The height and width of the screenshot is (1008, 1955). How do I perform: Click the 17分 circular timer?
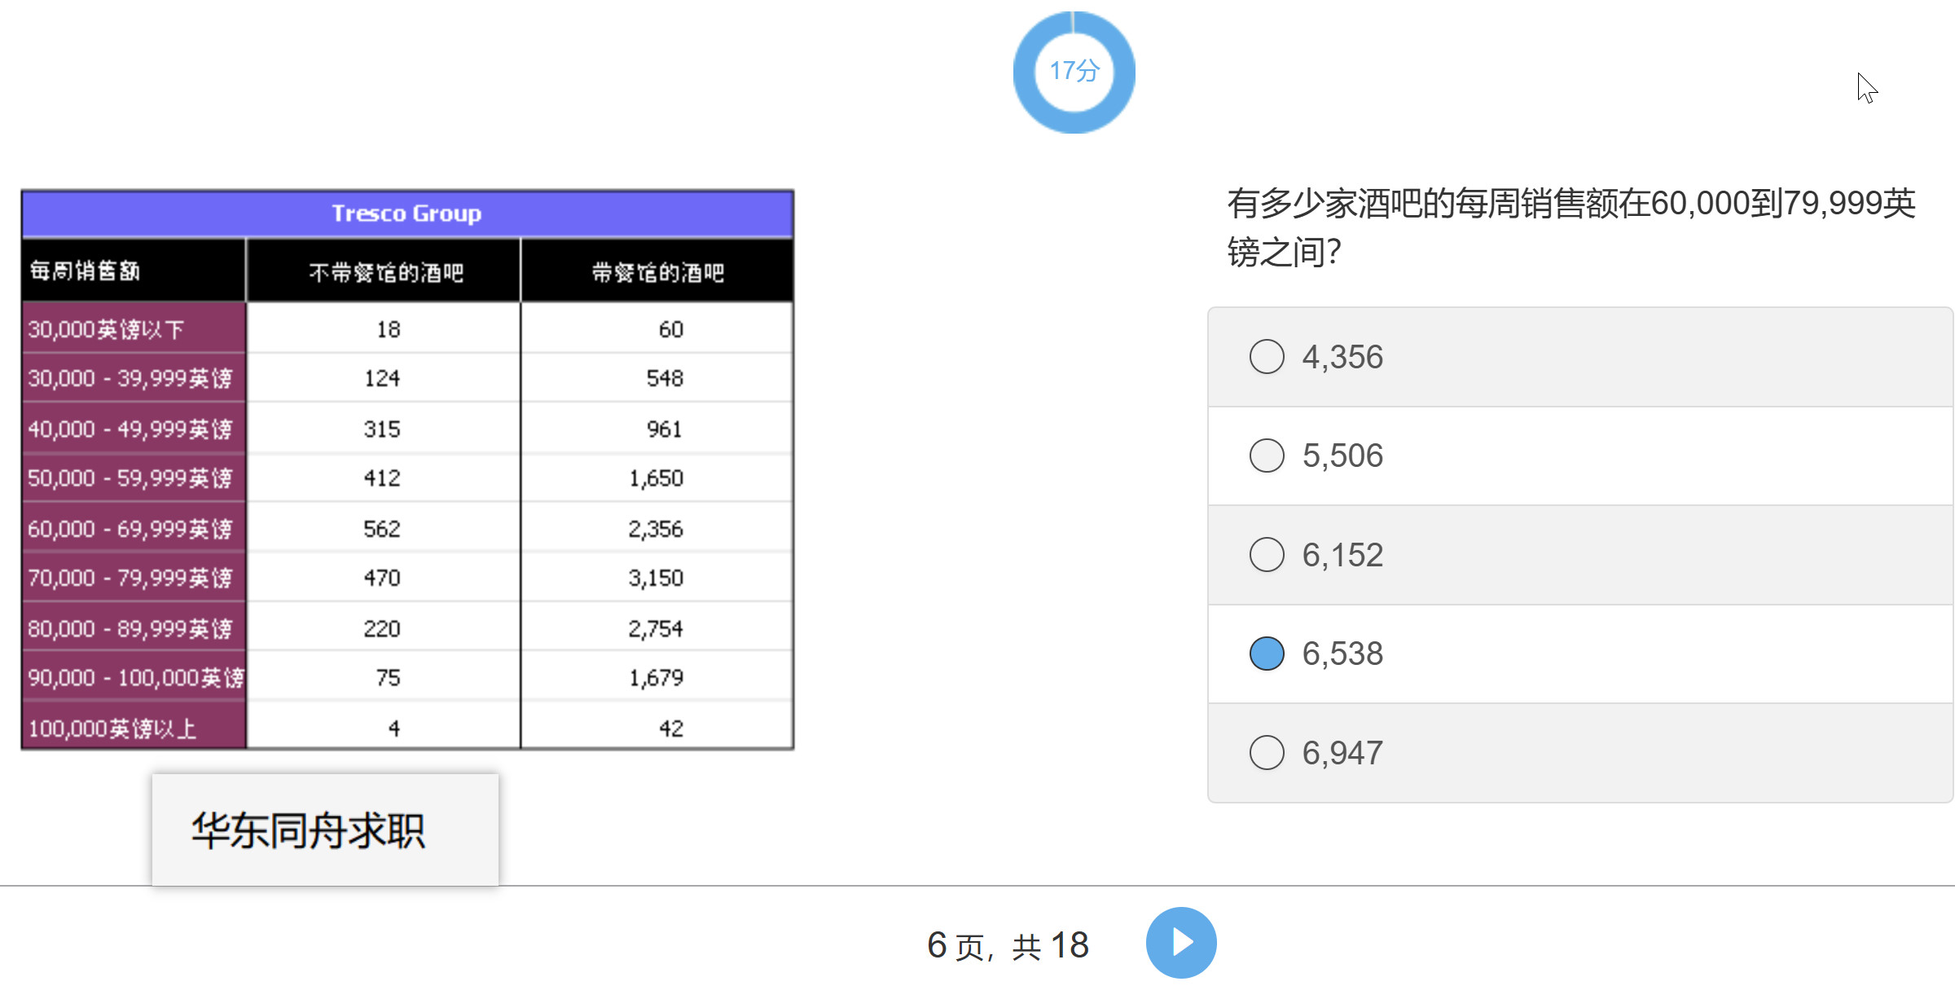click(x=1074, y=72)
